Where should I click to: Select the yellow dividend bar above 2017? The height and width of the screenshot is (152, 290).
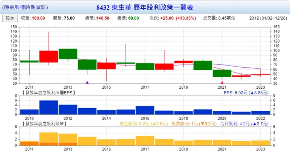(145, 141)
